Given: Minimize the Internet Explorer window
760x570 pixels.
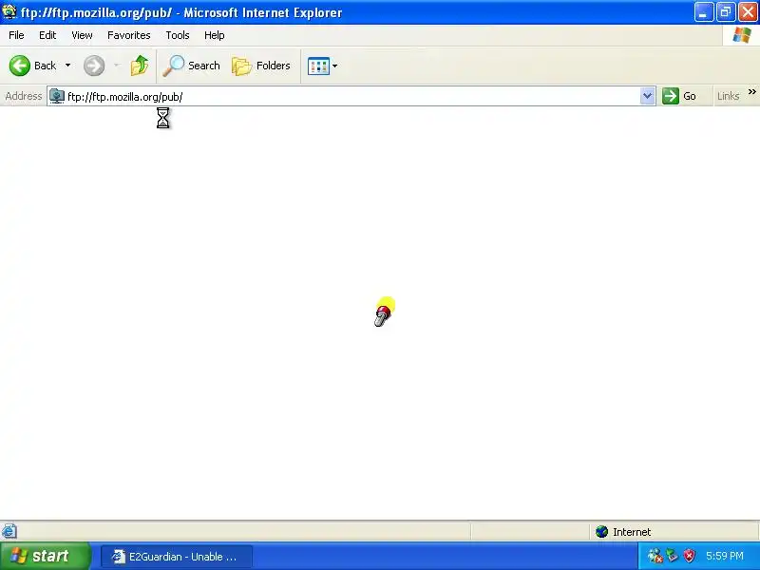Looking at the screenshot, I should tap(703, 12).
